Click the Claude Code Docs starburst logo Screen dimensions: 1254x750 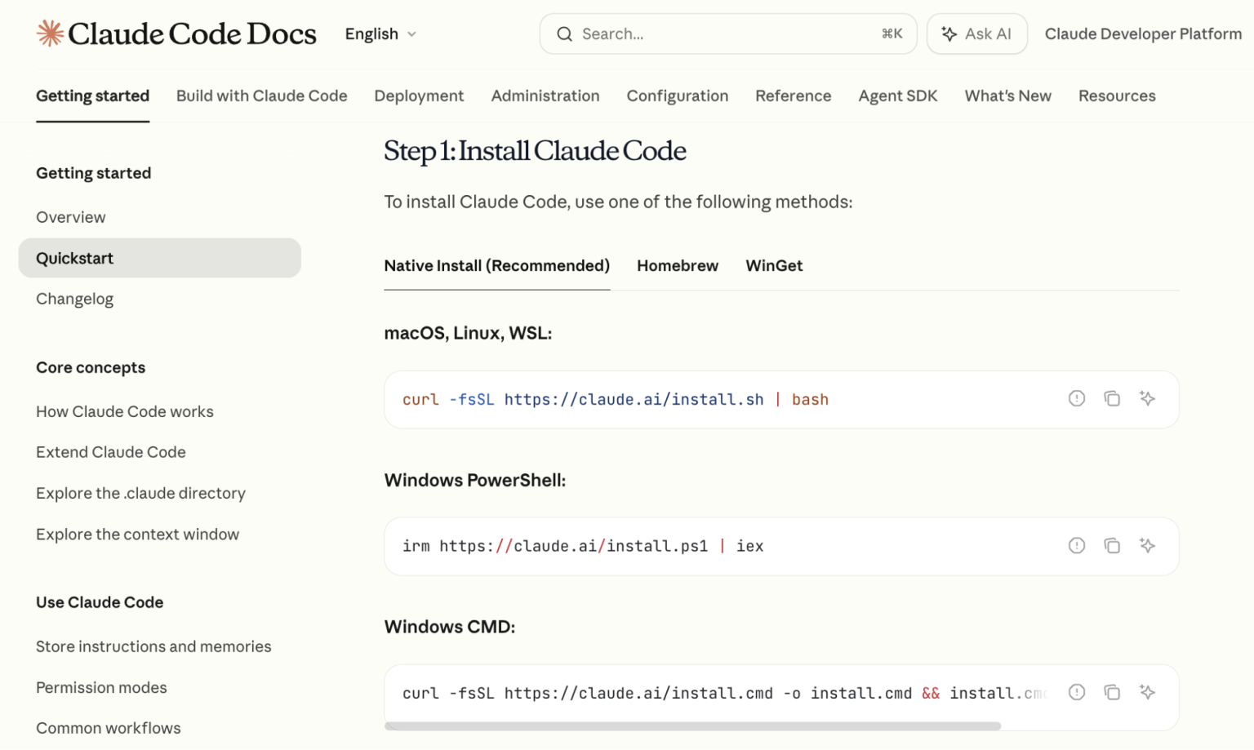tap(50, 33)
